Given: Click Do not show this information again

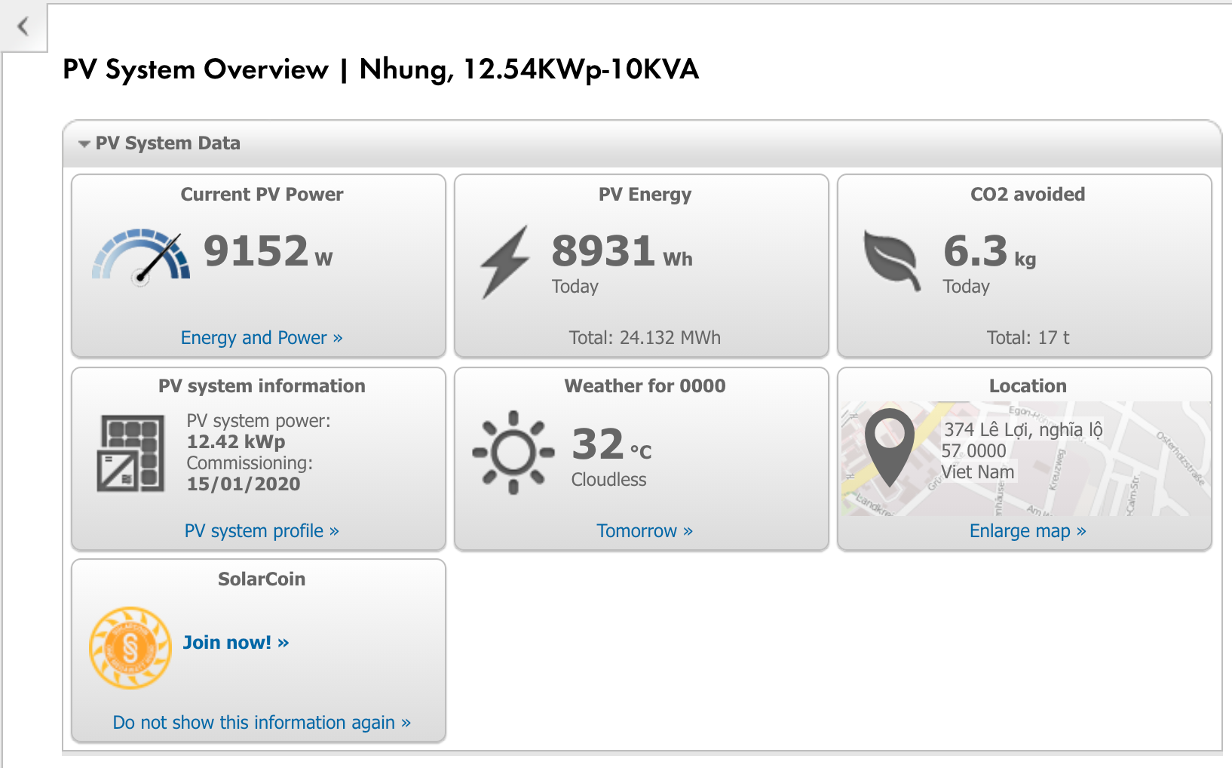Looking at the screenshot, I should tap(262, 723).
